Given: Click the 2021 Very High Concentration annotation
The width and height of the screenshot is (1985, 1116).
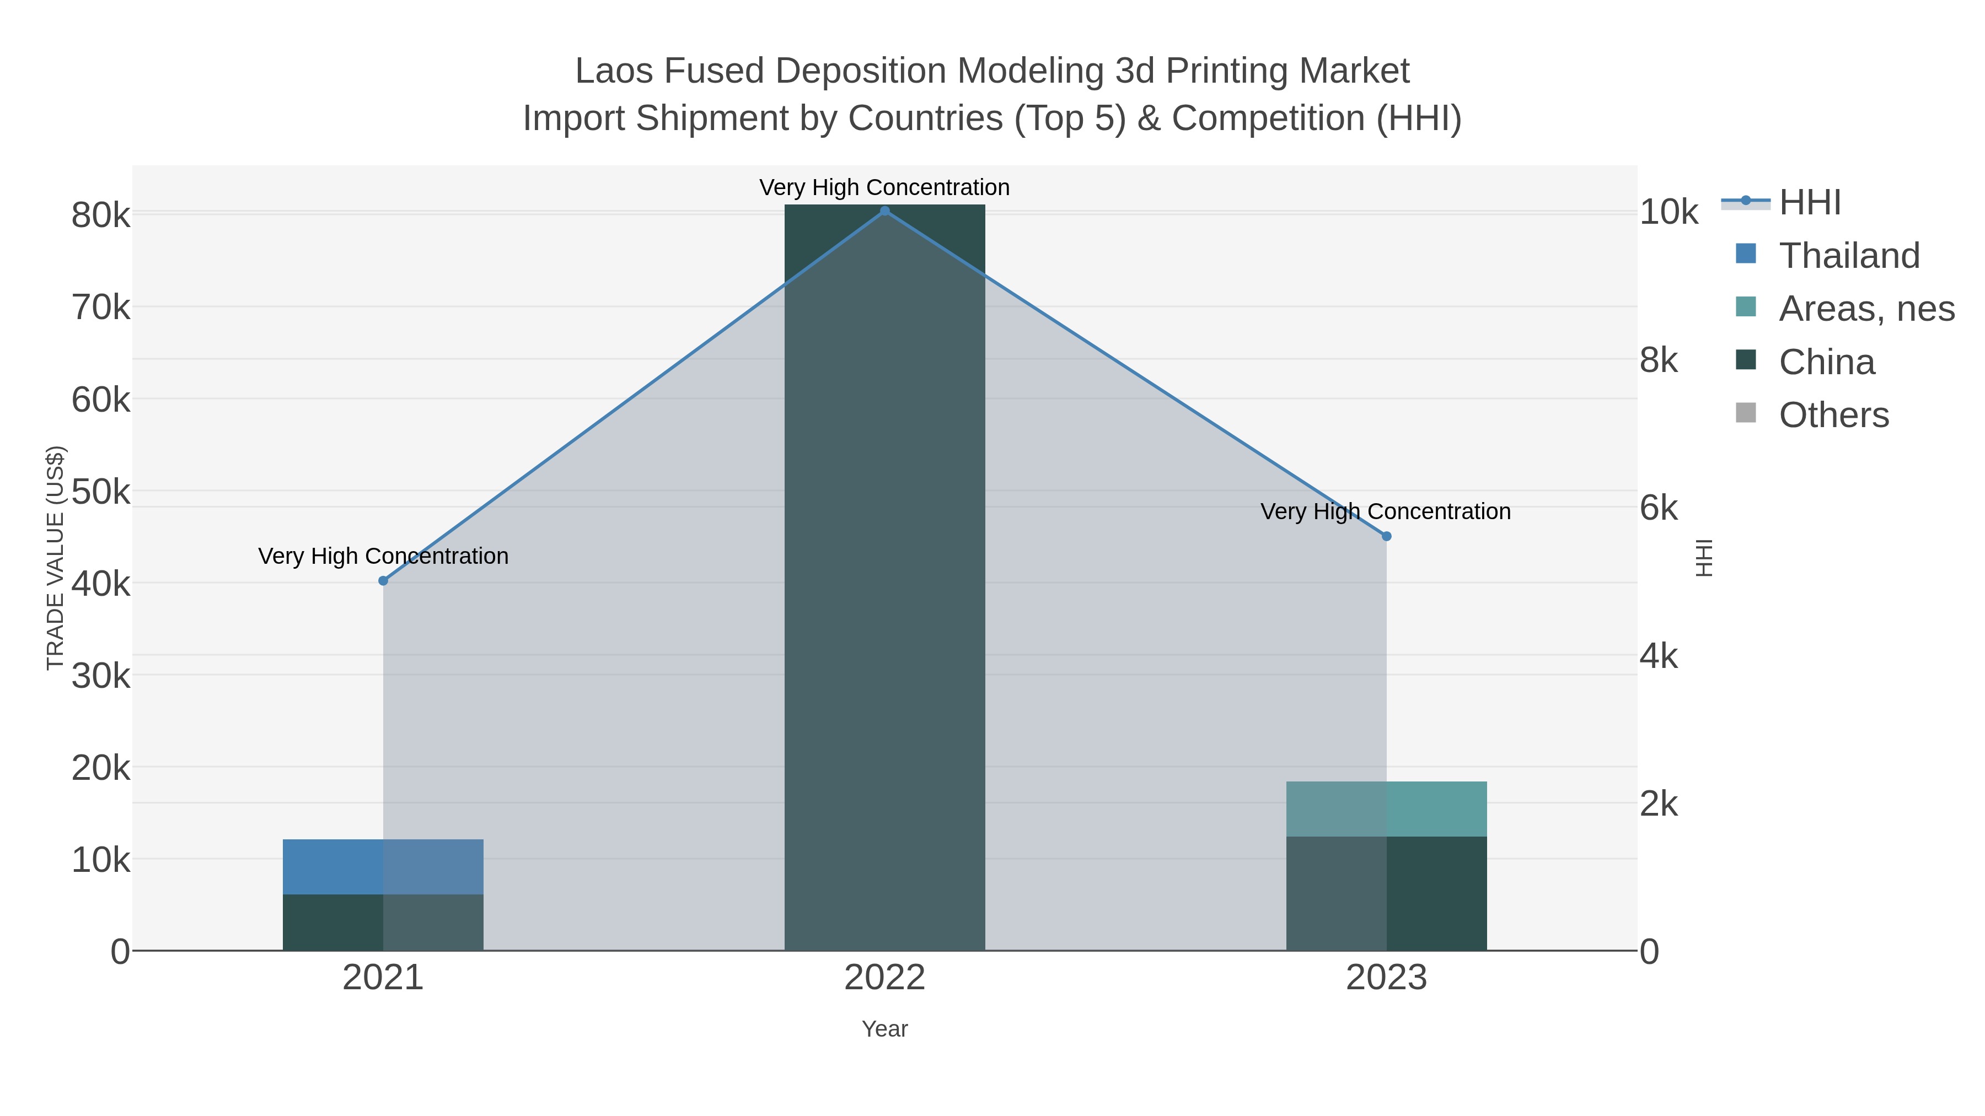Looking at the screenshot, I should (x=383, y=556).
